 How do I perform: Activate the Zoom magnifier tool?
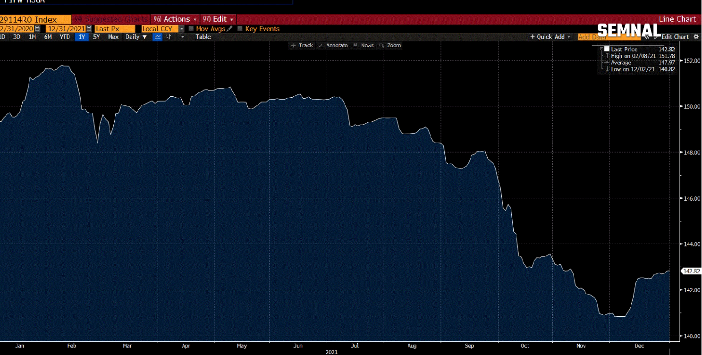click(x=390, y=45)
